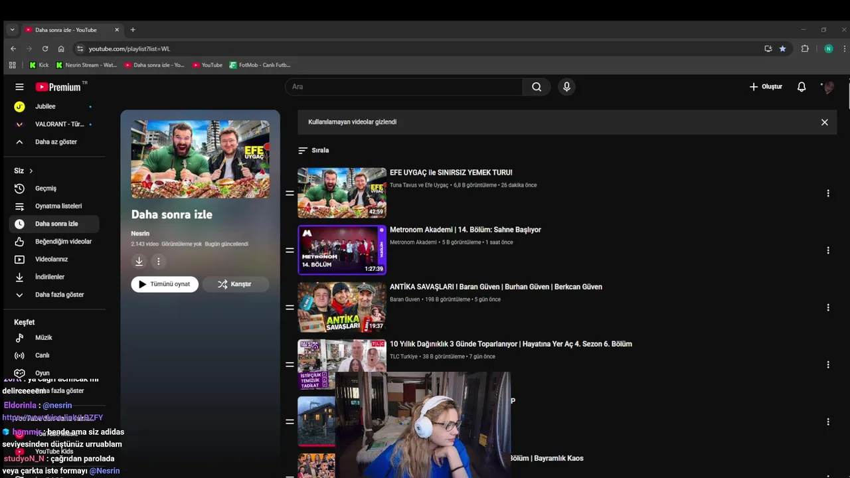The height and width of the screenshot is (478, 850).
Task: Close the Daha sonra izle tab
Action: click(x=117, y=30)
